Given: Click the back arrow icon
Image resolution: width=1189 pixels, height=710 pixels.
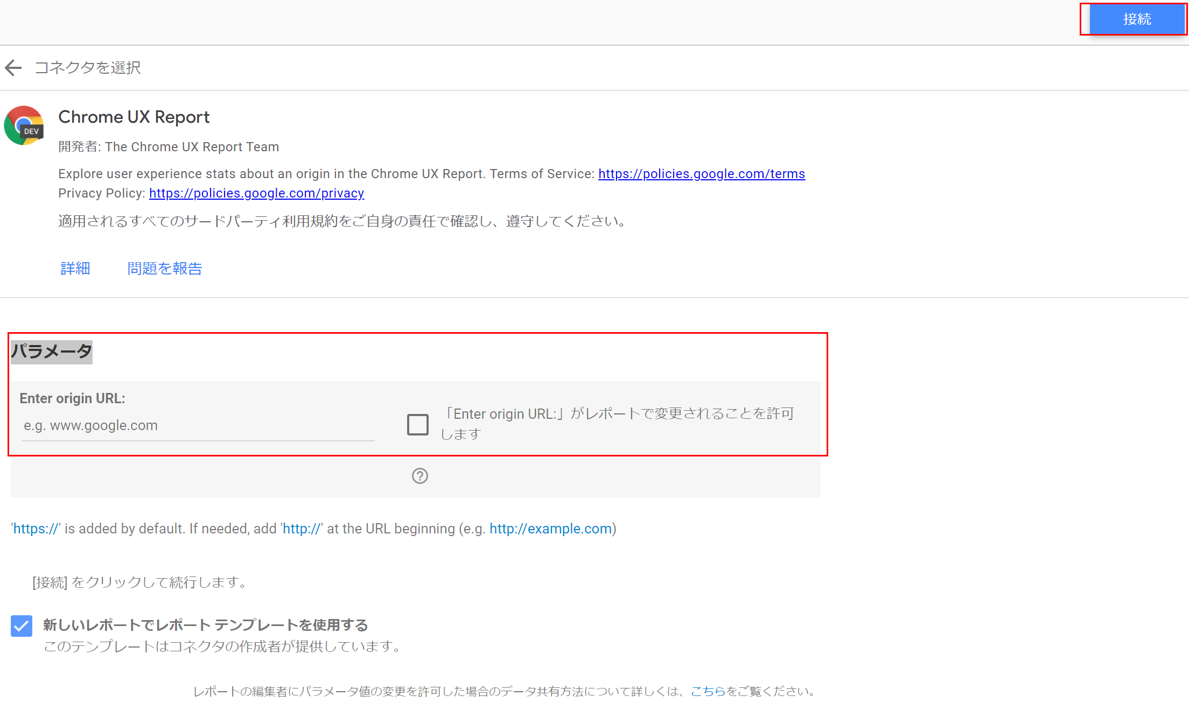Looking at the screenshot, I should coord(13,68).
